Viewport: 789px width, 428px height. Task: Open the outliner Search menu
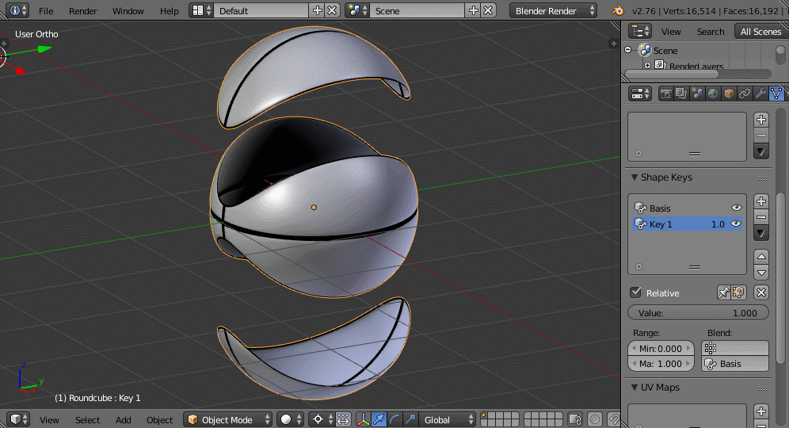711,32
